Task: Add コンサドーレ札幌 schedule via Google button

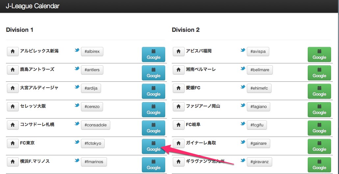Action: (153, 128)
